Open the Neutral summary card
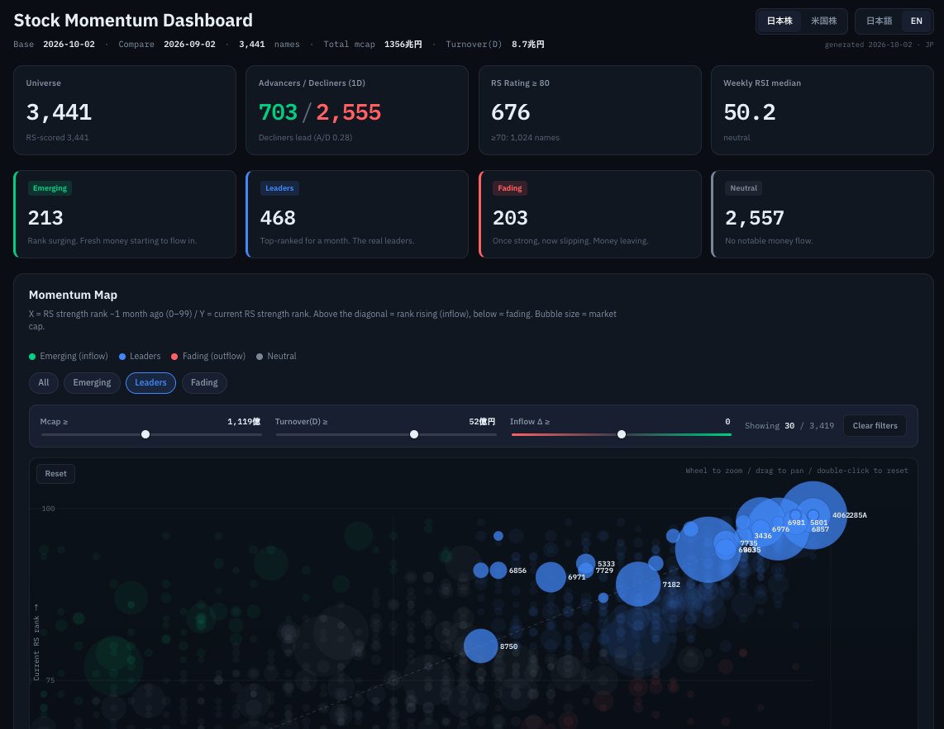 point(822,214)
